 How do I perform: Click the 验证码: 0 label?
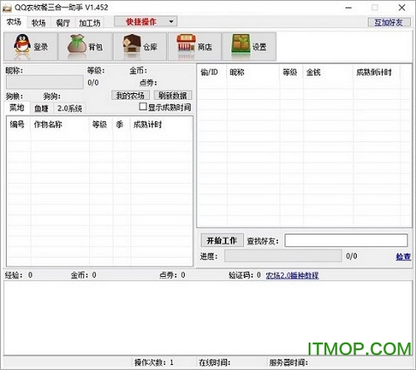(x=245, y=275)
